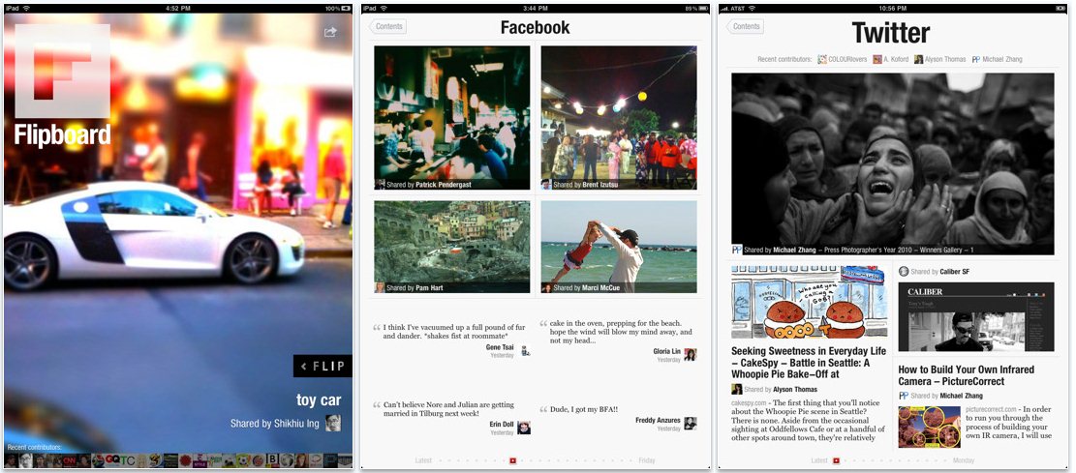The width and height of the screenshot is (1076, 473).
Task: Tap Alyson Thomas avatar under CakeSpy headline
Action: tap(736, 390)
